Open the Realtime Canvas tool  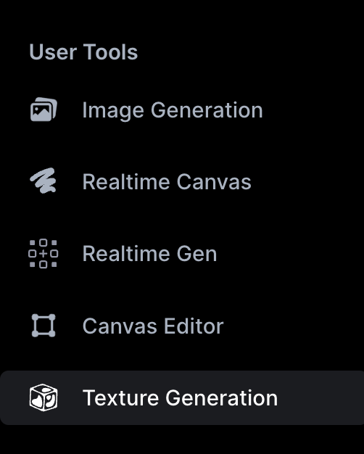[x=167, y=182]
